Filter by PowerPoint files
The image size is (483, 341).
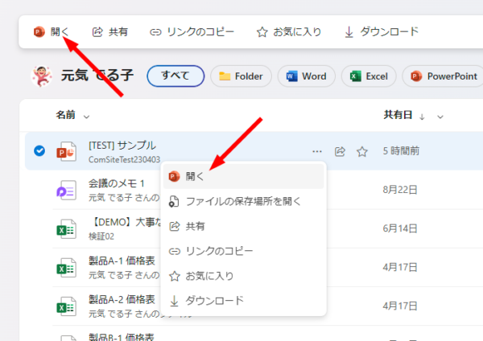444,76
